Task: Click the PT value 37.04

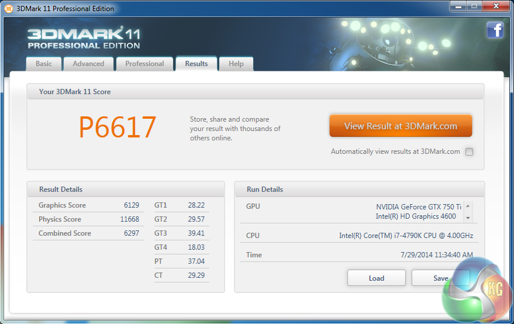Action: (196, 261)
